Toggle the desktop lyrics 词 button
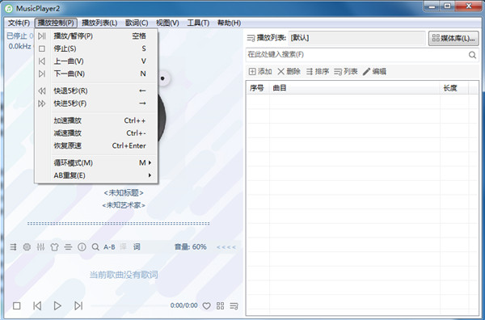 137,246
